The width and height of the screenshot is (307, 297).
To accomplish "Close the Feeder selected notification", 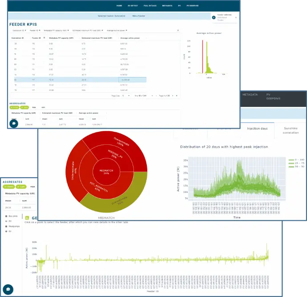I will 236,17.
